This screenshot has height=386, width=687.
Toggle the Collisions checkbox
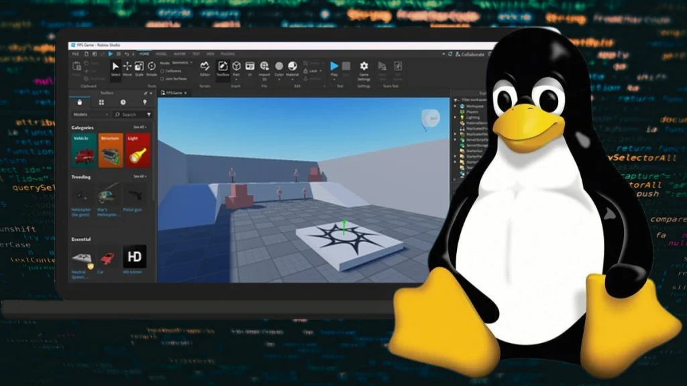162,71
